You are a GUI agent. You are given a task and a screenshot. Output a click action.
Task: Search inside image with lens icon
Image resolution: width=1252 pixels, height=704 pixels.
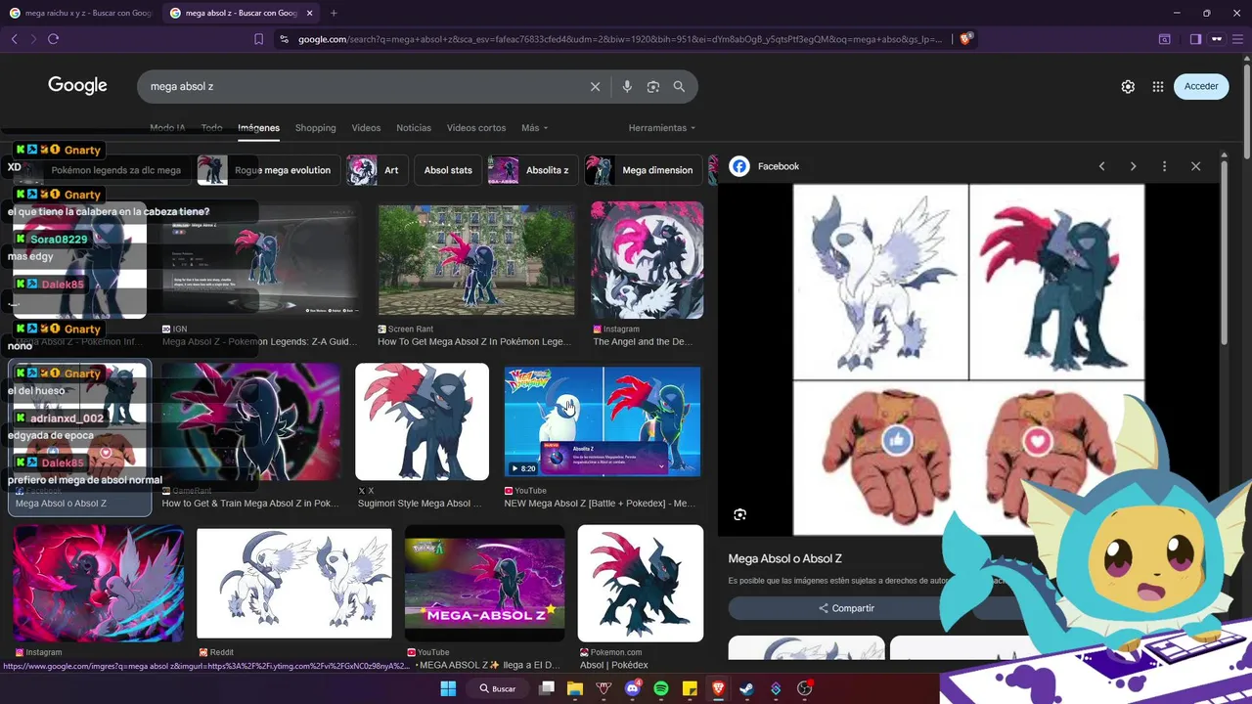740,514
